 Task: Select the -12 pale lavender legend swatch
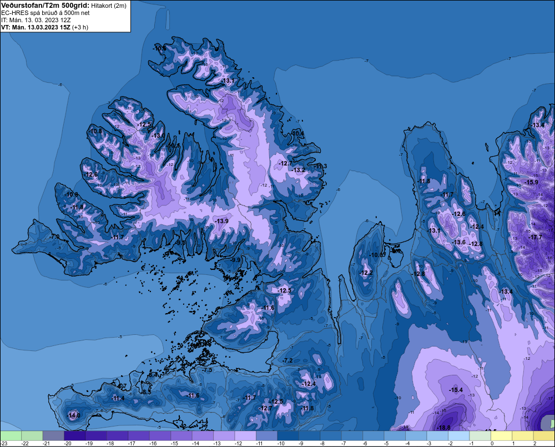click(x=245, y=436)
